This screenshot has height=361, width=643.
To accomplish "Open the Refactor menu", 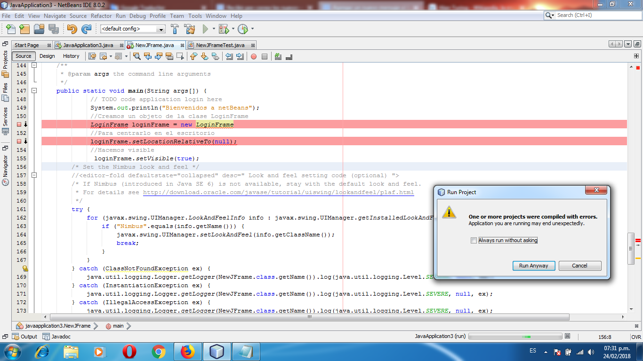I will pyautogui.click(x=101, y=16).
